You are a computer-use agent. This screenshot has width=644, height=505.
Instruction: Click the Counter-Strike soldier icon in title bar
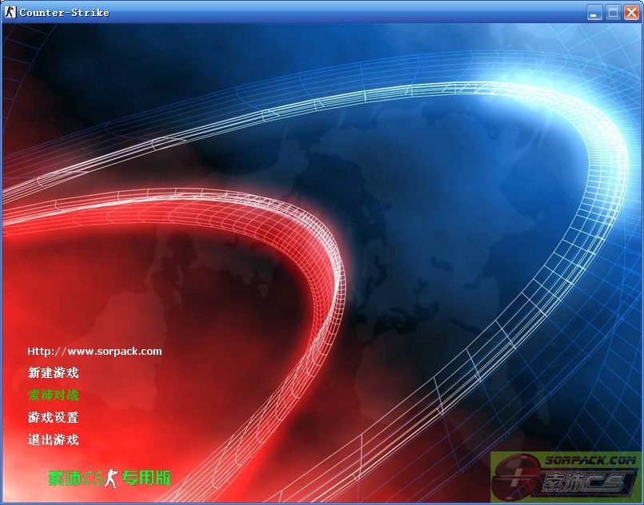coord(10,12)
